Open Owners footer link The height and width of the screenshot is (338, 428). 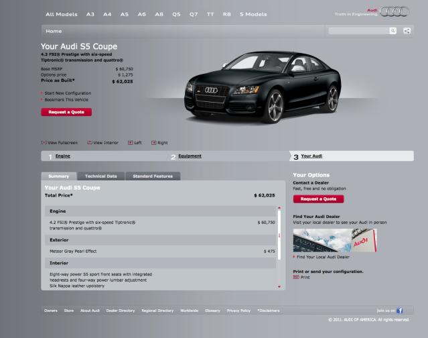(x=51, y=311)
